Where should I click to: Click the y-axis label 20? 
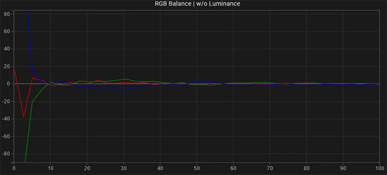click(x=7, y=67)
